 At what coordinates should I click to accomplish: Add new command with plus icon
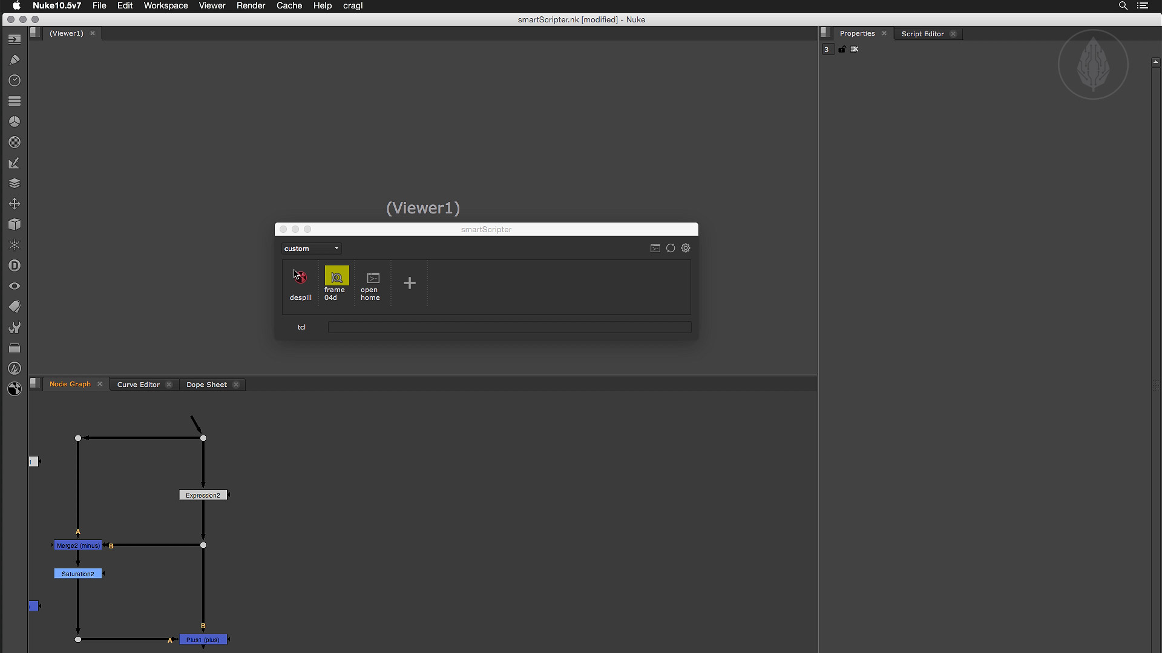409,283
